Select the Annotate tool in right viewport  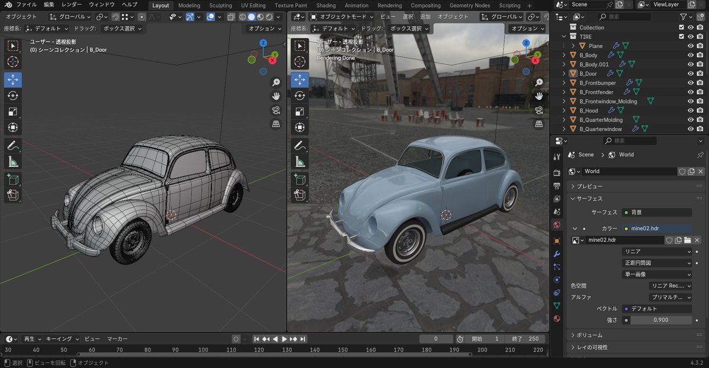point(300,145)
